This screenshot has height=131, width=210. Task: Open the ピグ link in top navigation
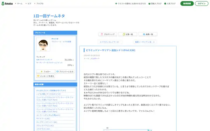point(29,4)
